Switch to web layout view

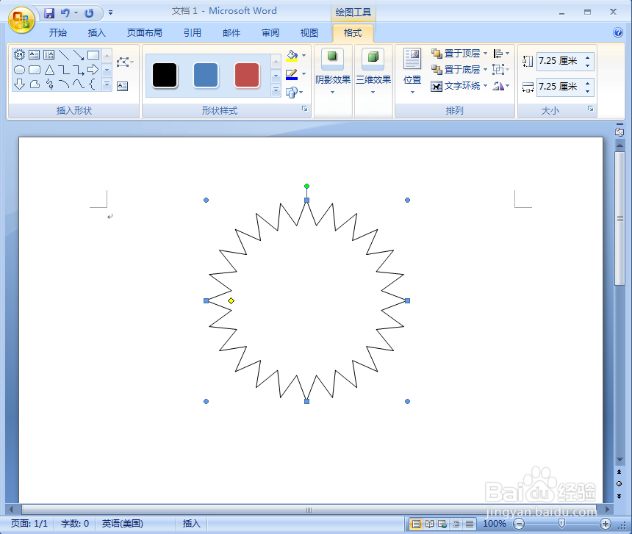442,524
